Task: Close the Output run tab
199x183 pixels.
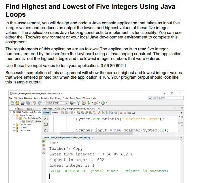Action: tap(92, 137)
